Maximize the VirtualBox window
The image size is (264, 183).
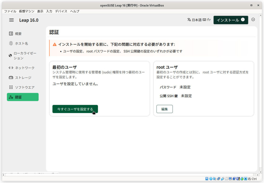click(251, 5)
